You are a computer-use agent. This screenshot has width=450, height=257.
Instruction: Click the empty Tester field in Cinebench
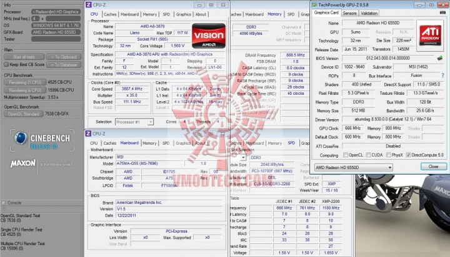click(56, 39)
